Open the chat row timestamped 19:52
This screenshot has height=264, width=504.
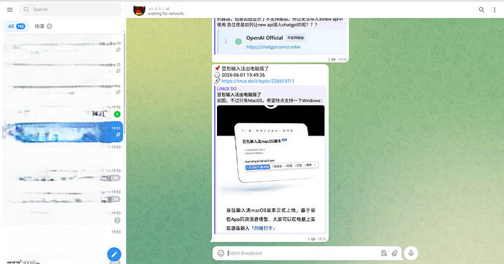[x=63, y=111]
